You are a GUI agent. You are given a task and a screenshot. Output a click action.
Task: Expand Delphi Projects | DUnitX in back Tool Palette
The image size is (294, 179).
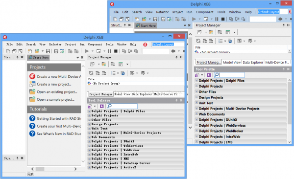pos(196,119)
